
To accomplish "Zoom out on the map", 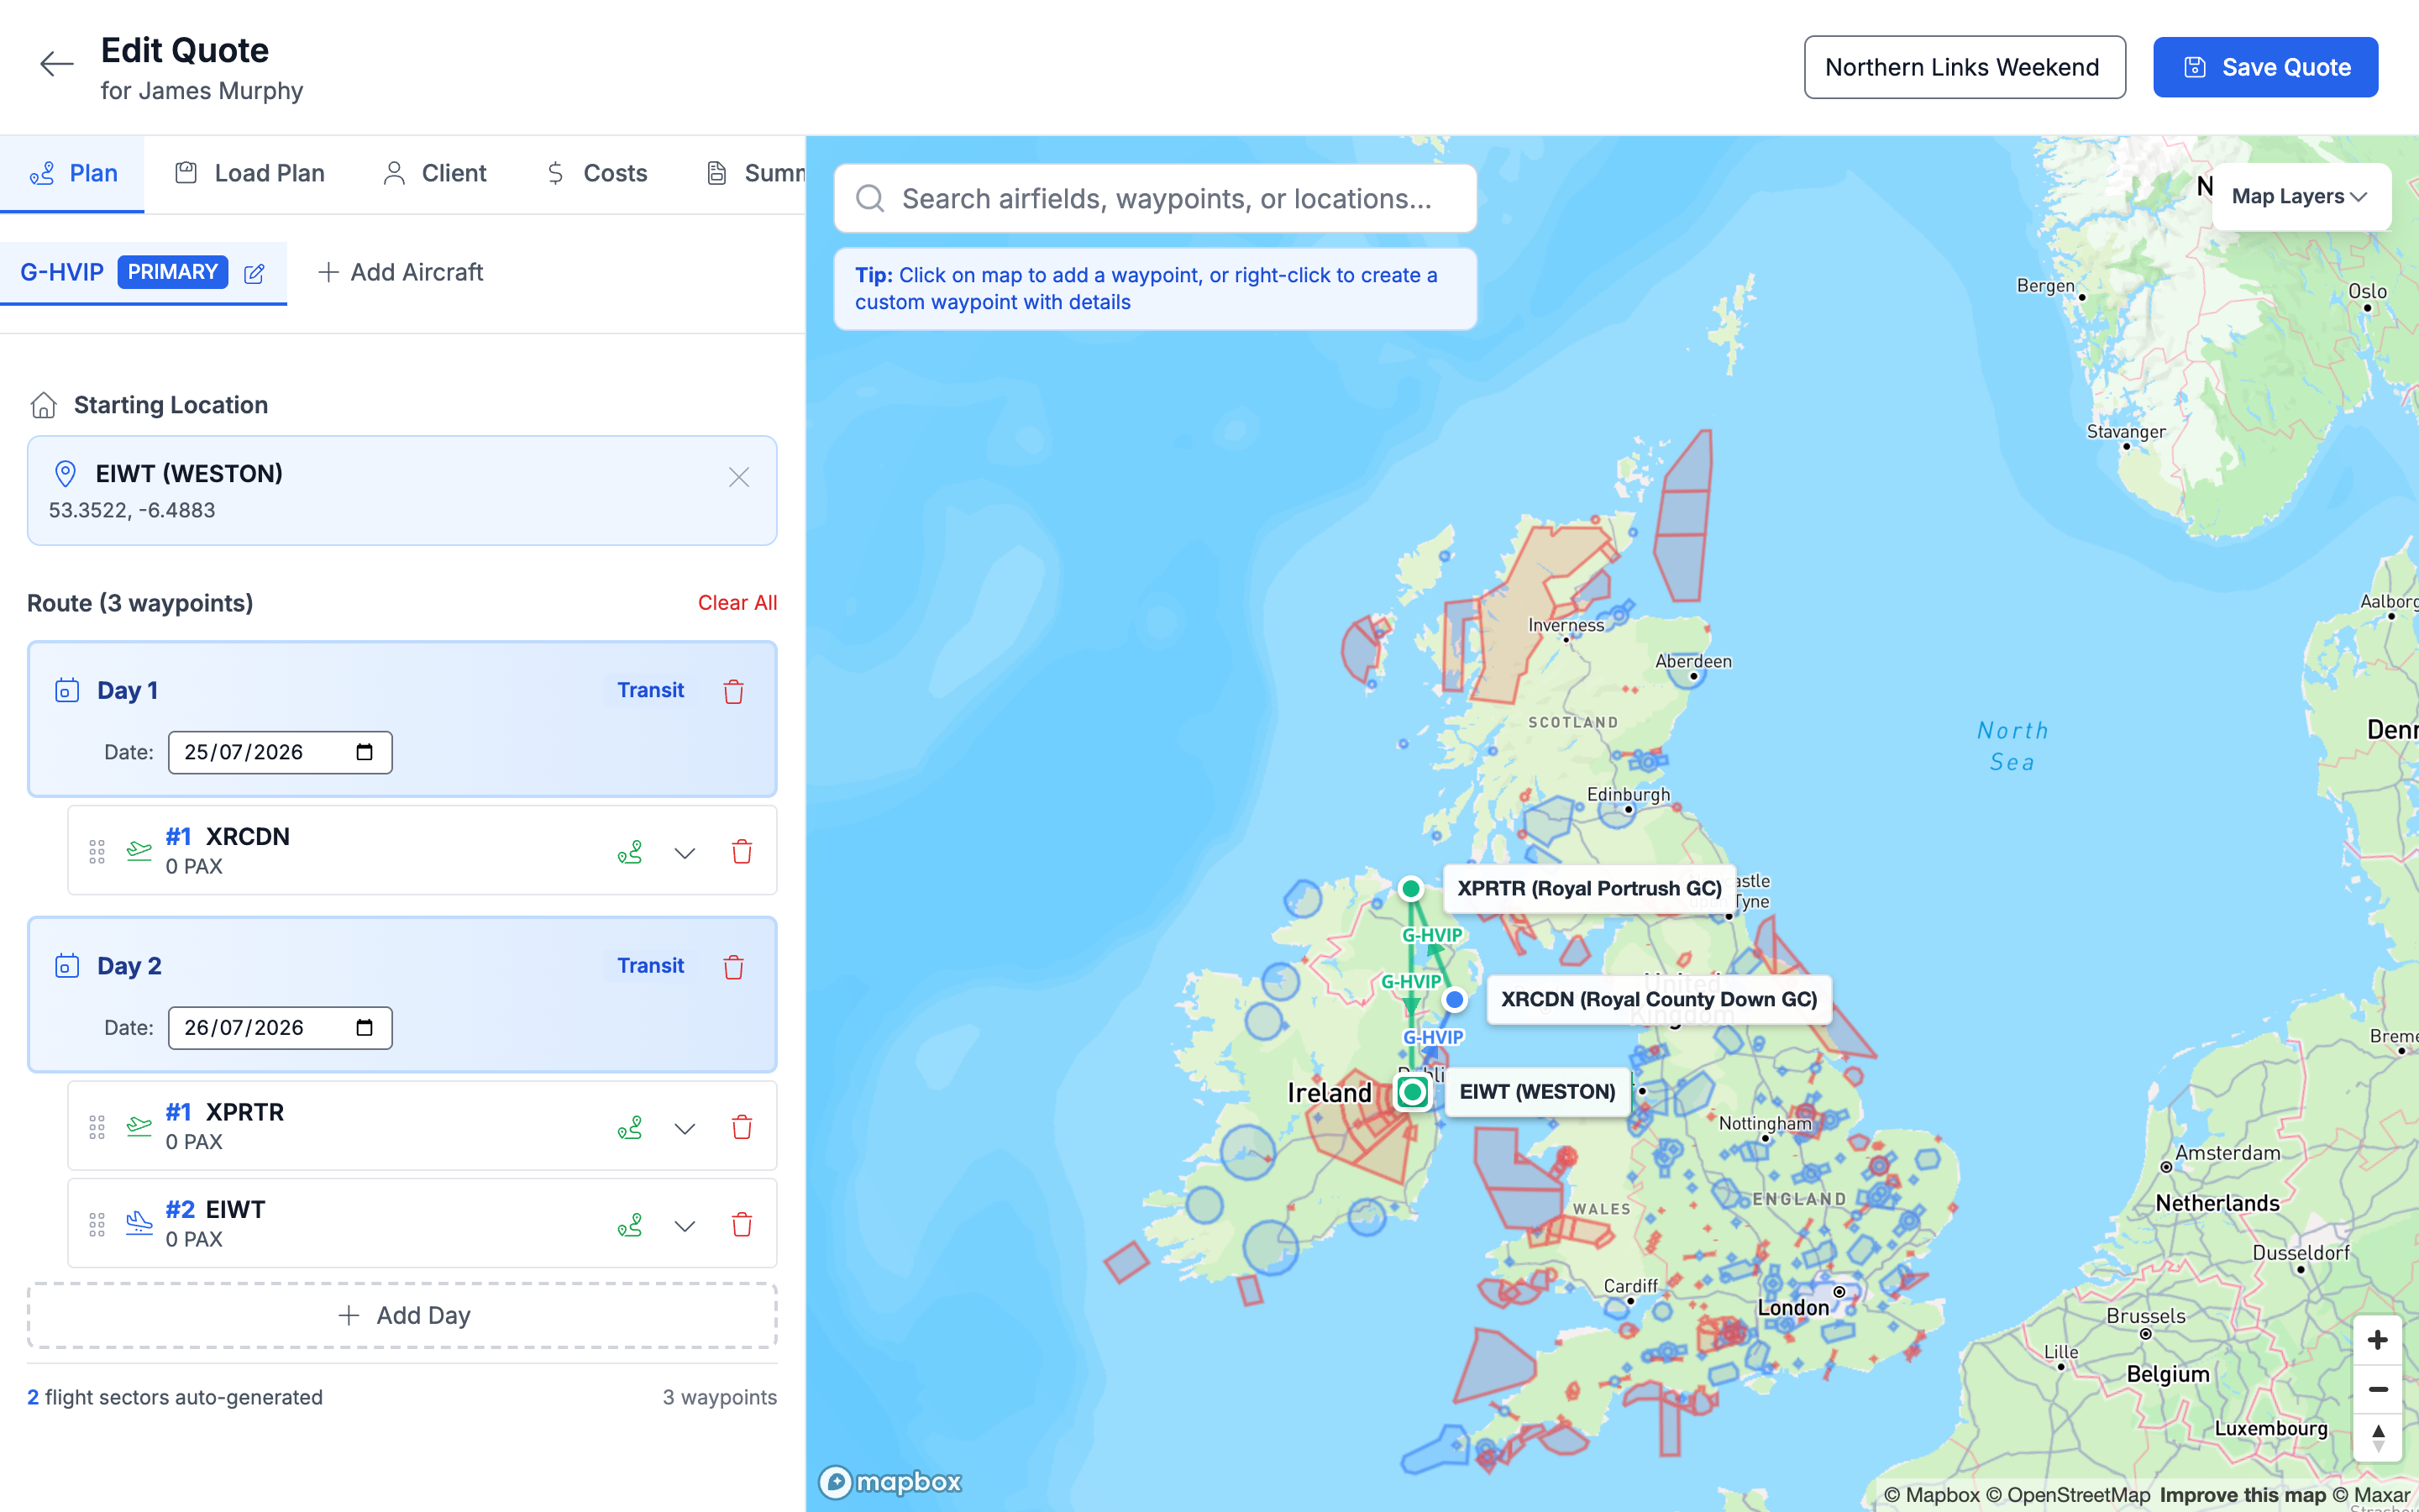I will click(x=2378, y=1389).
